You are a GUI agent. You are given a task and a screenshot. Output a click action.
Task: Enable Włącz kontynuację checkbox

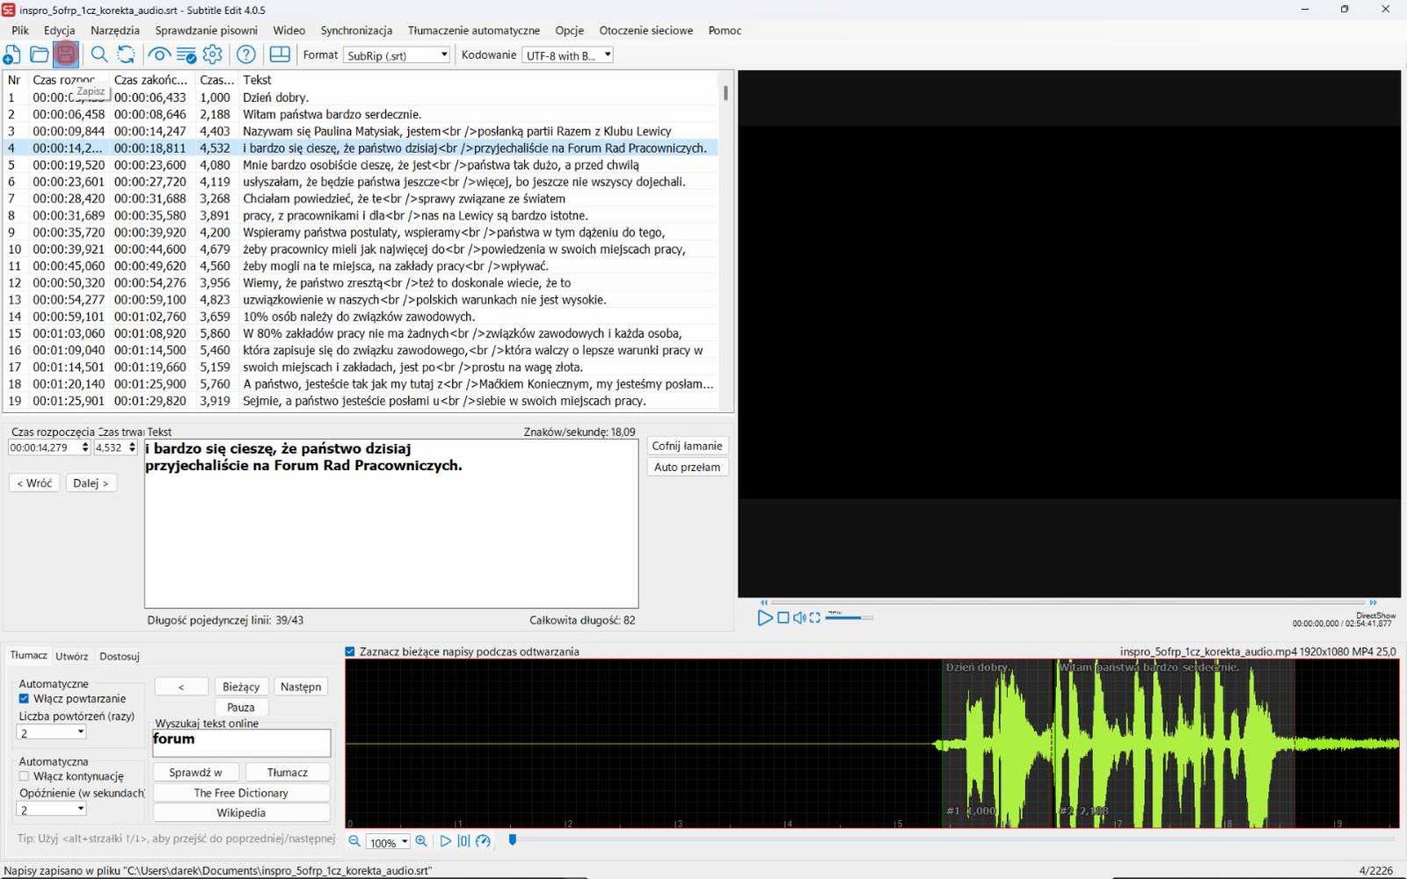pos(24,776)
